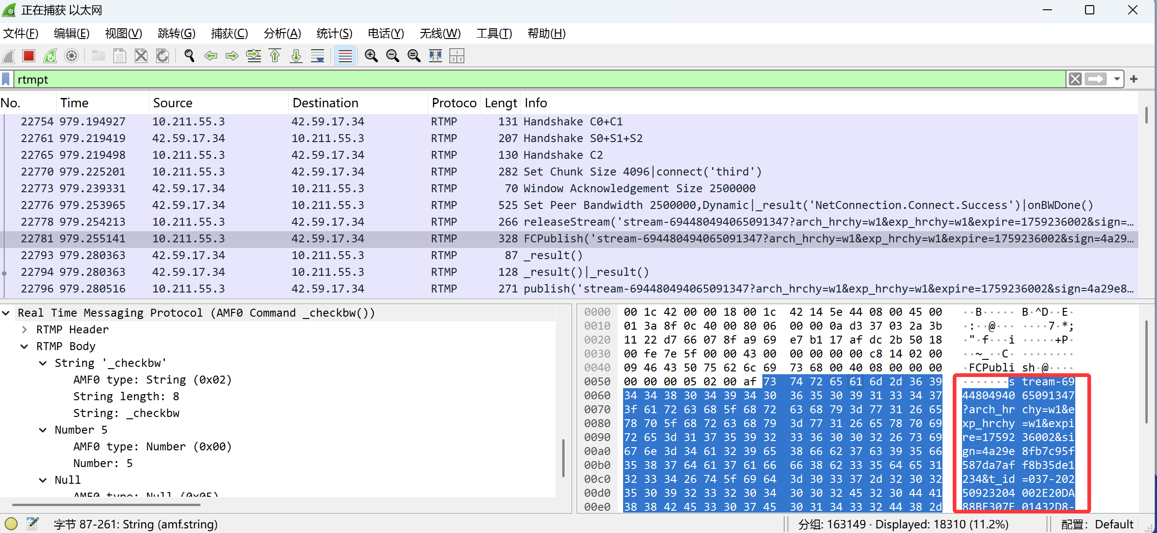Go to the first packet
The width and height of the screenshot is (1157, 533).
coord(275,56)
